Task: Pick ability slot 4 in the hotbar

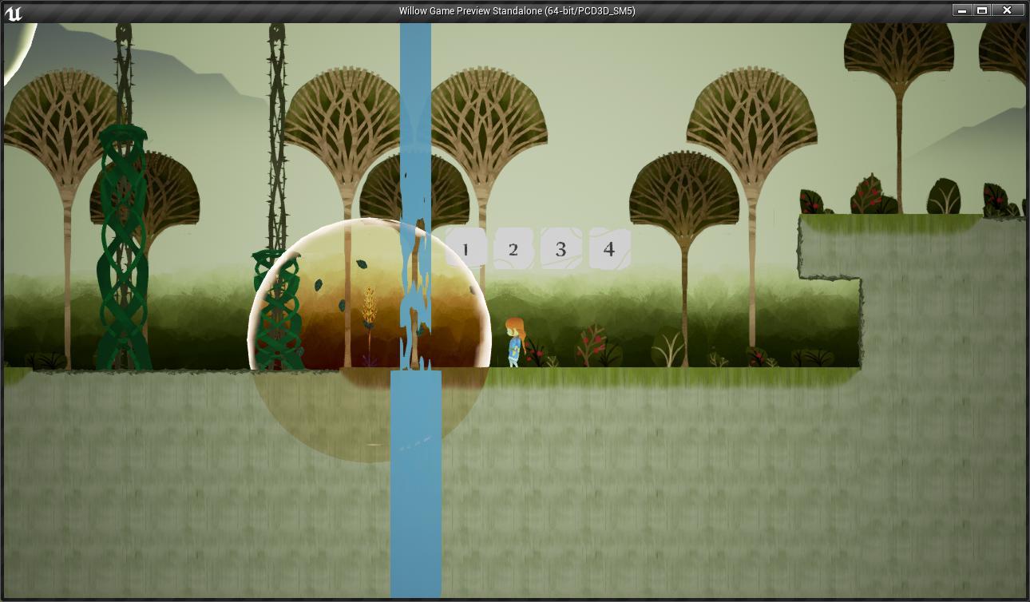Action: pos(609,249)
